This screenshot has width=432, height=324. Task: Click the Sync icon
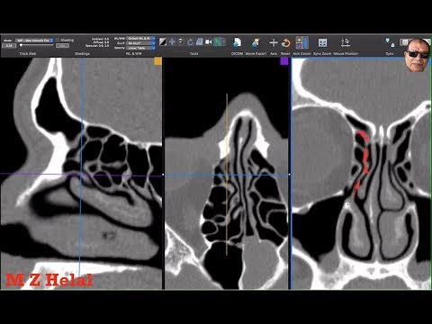tap(390, 42)
